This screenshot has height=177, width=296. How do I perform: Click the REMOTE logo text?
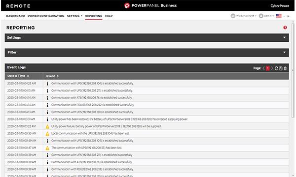[x=18, y=6]
